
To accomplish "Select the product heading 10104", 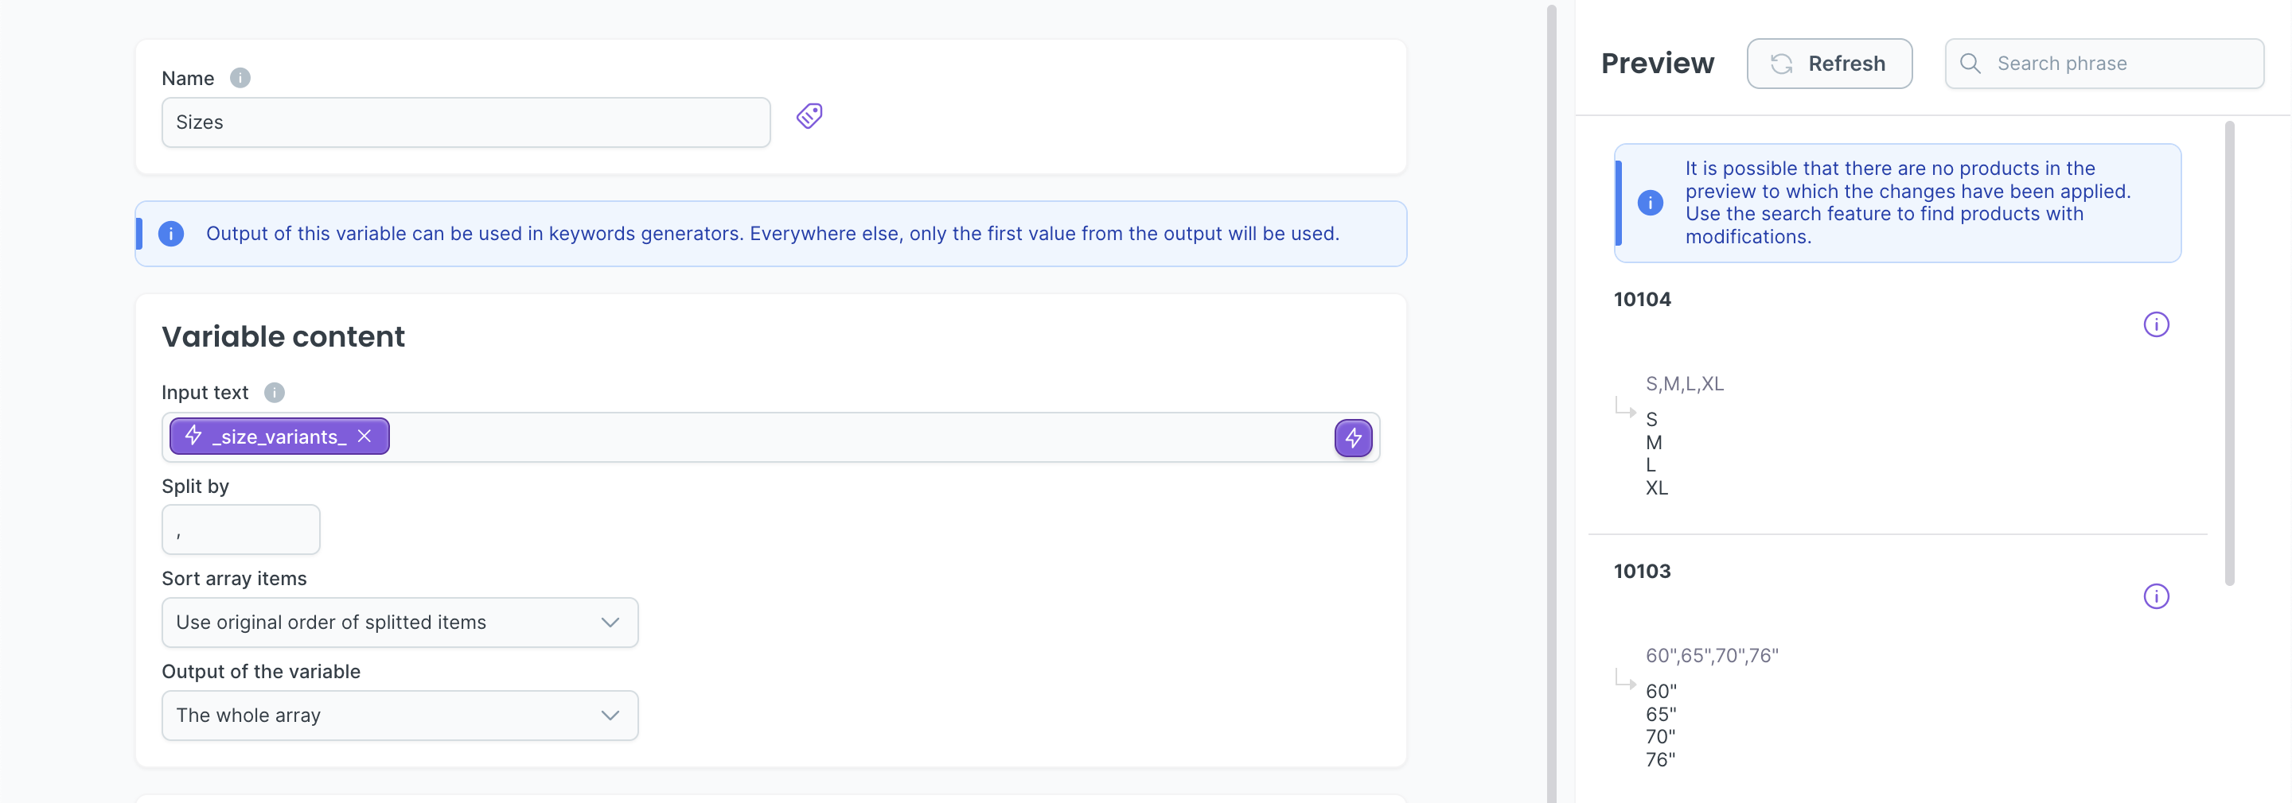I will [x=1643, y=300].
